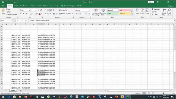Image resolution: width=176 pixels, height=99 pixels.
Task: Select the Neutral cell style
Action: [x=125, y=13]
